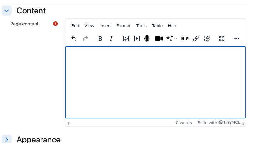Image resolution: width=273 pixels, height=143 pixels.
Task: Insert an image with the image icon
Action: (126, 38)
